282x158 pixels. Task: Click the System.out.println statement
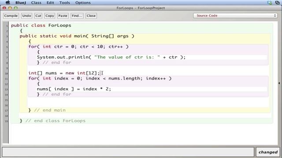(x=111, y=57)
